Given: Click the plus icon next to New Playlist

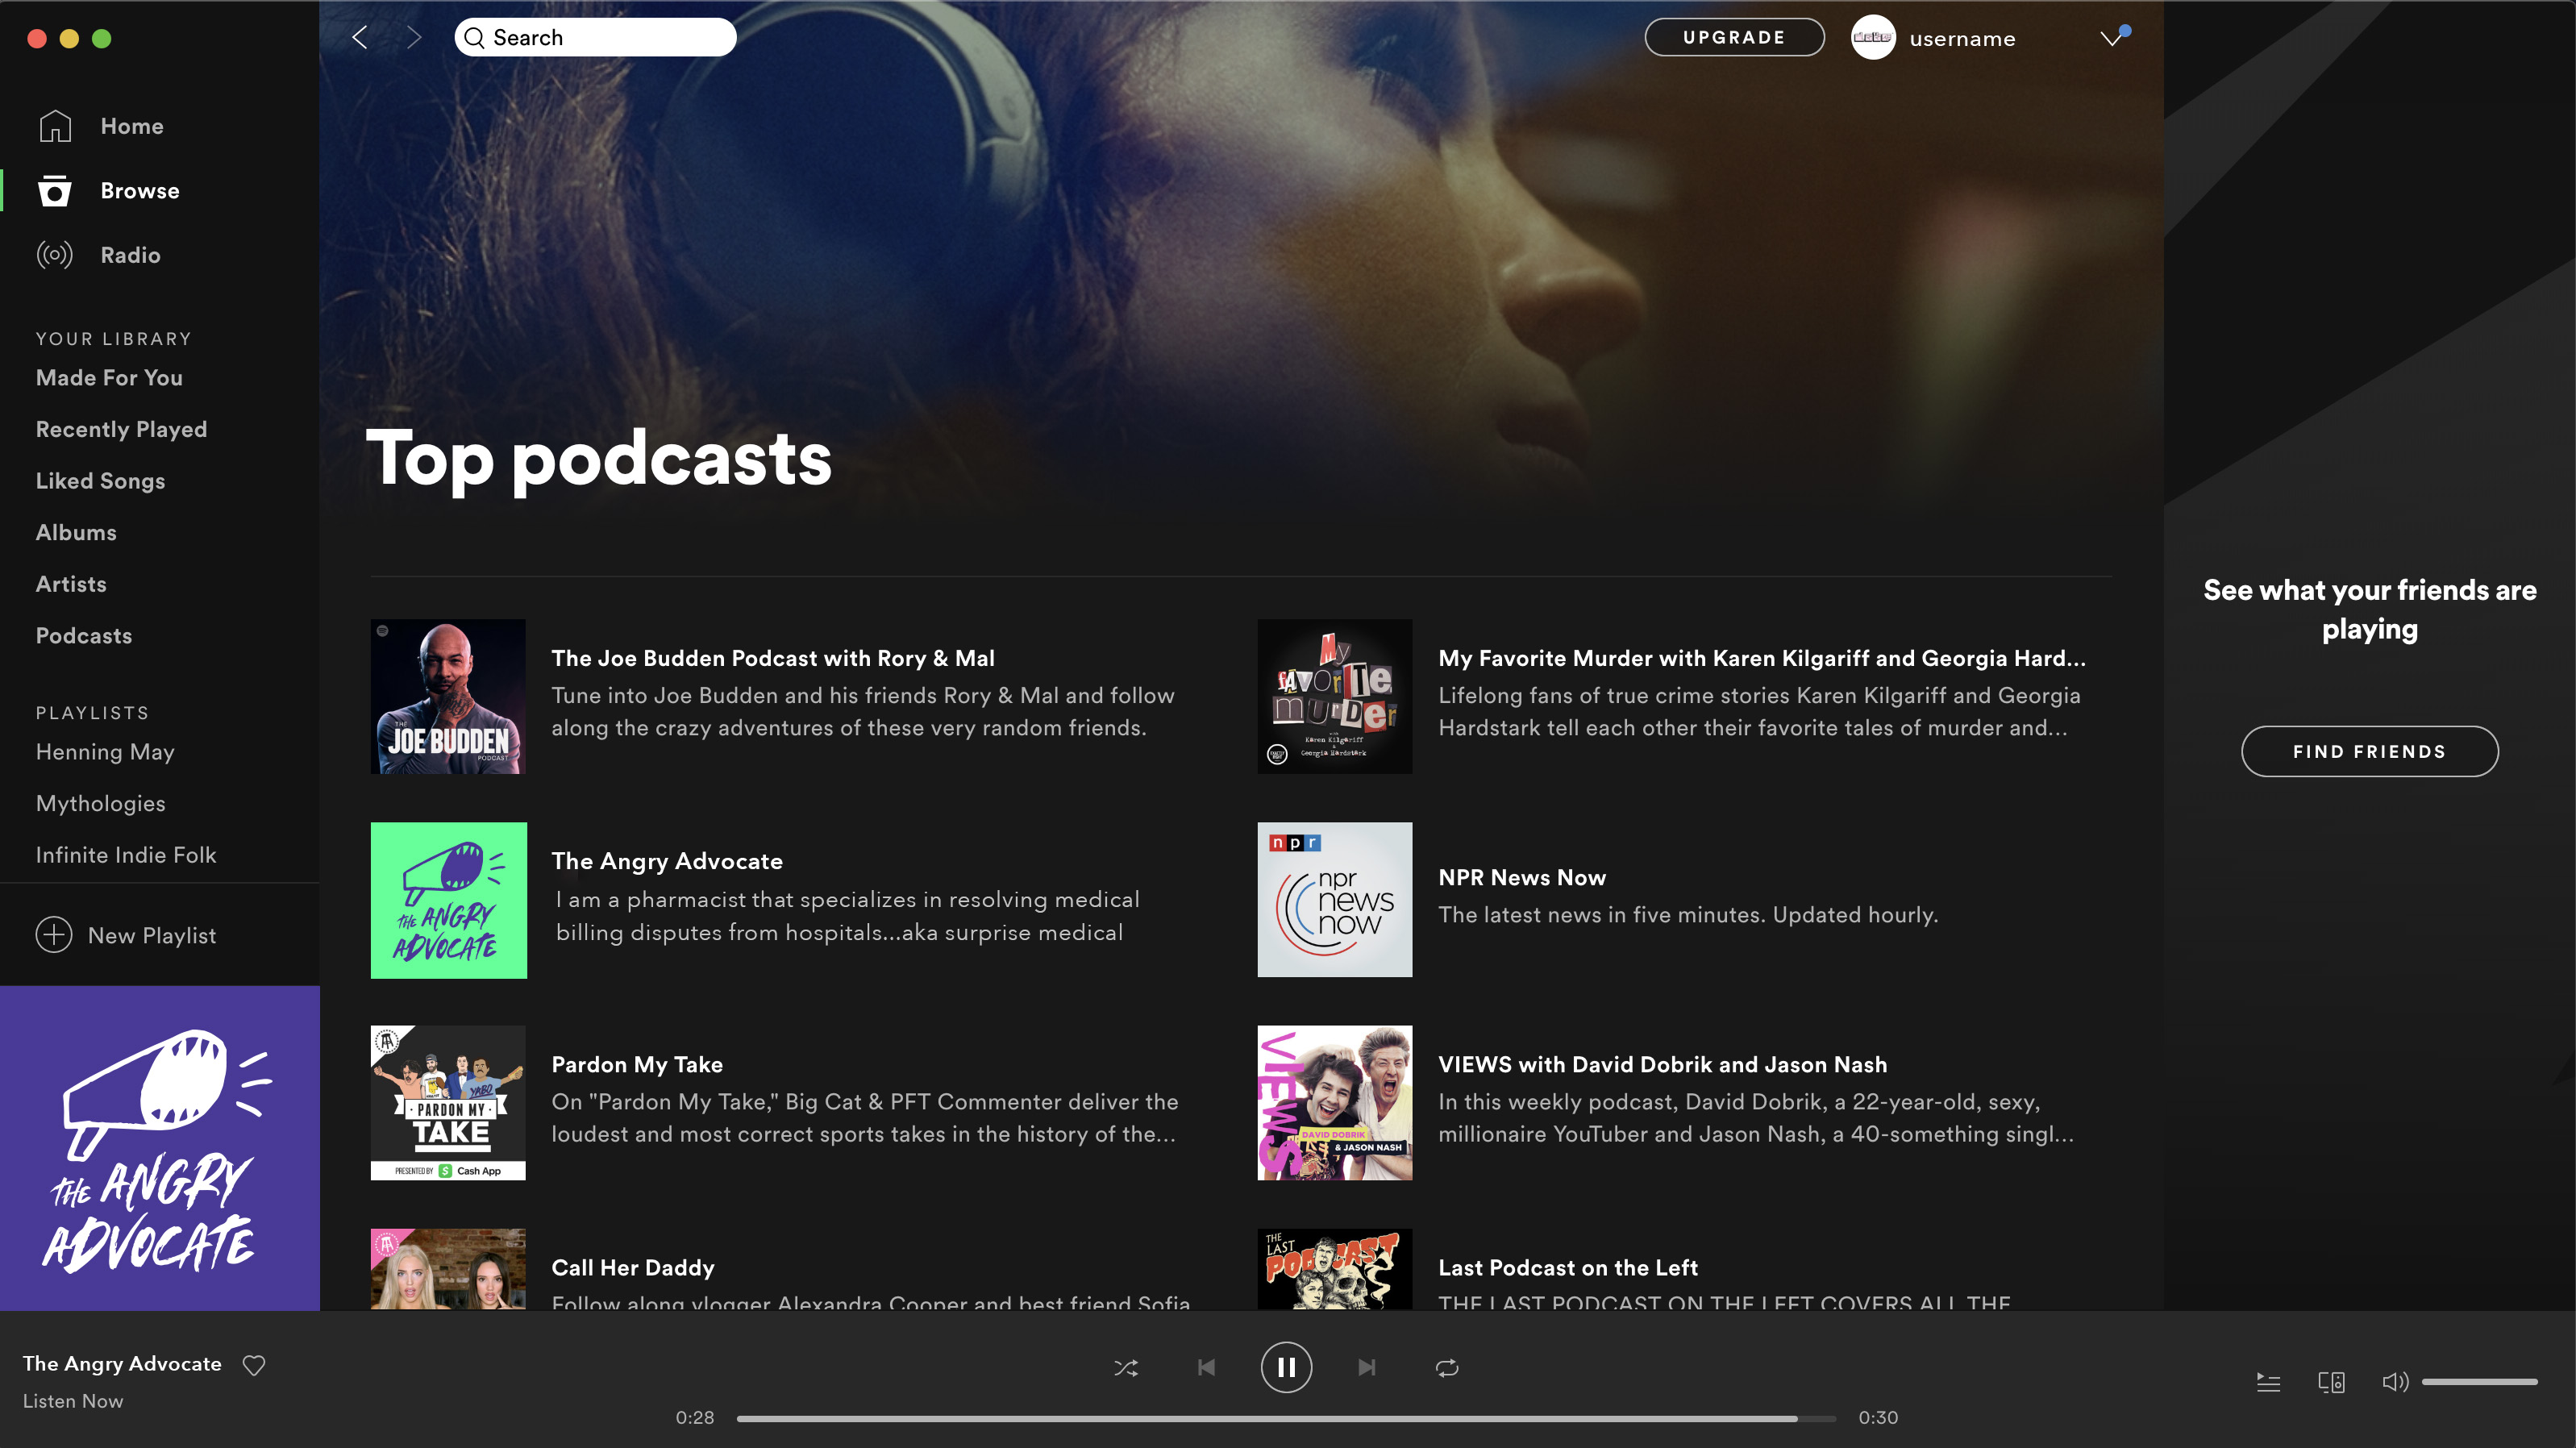Looking at the screenshot, I should coord(54,935).
